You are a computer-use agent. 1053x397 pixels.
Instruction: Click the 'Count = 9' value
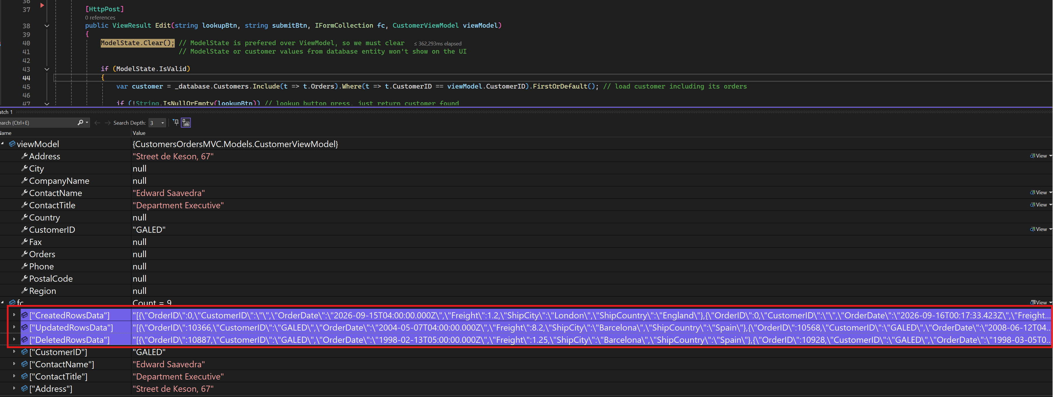tap(152, 303)
